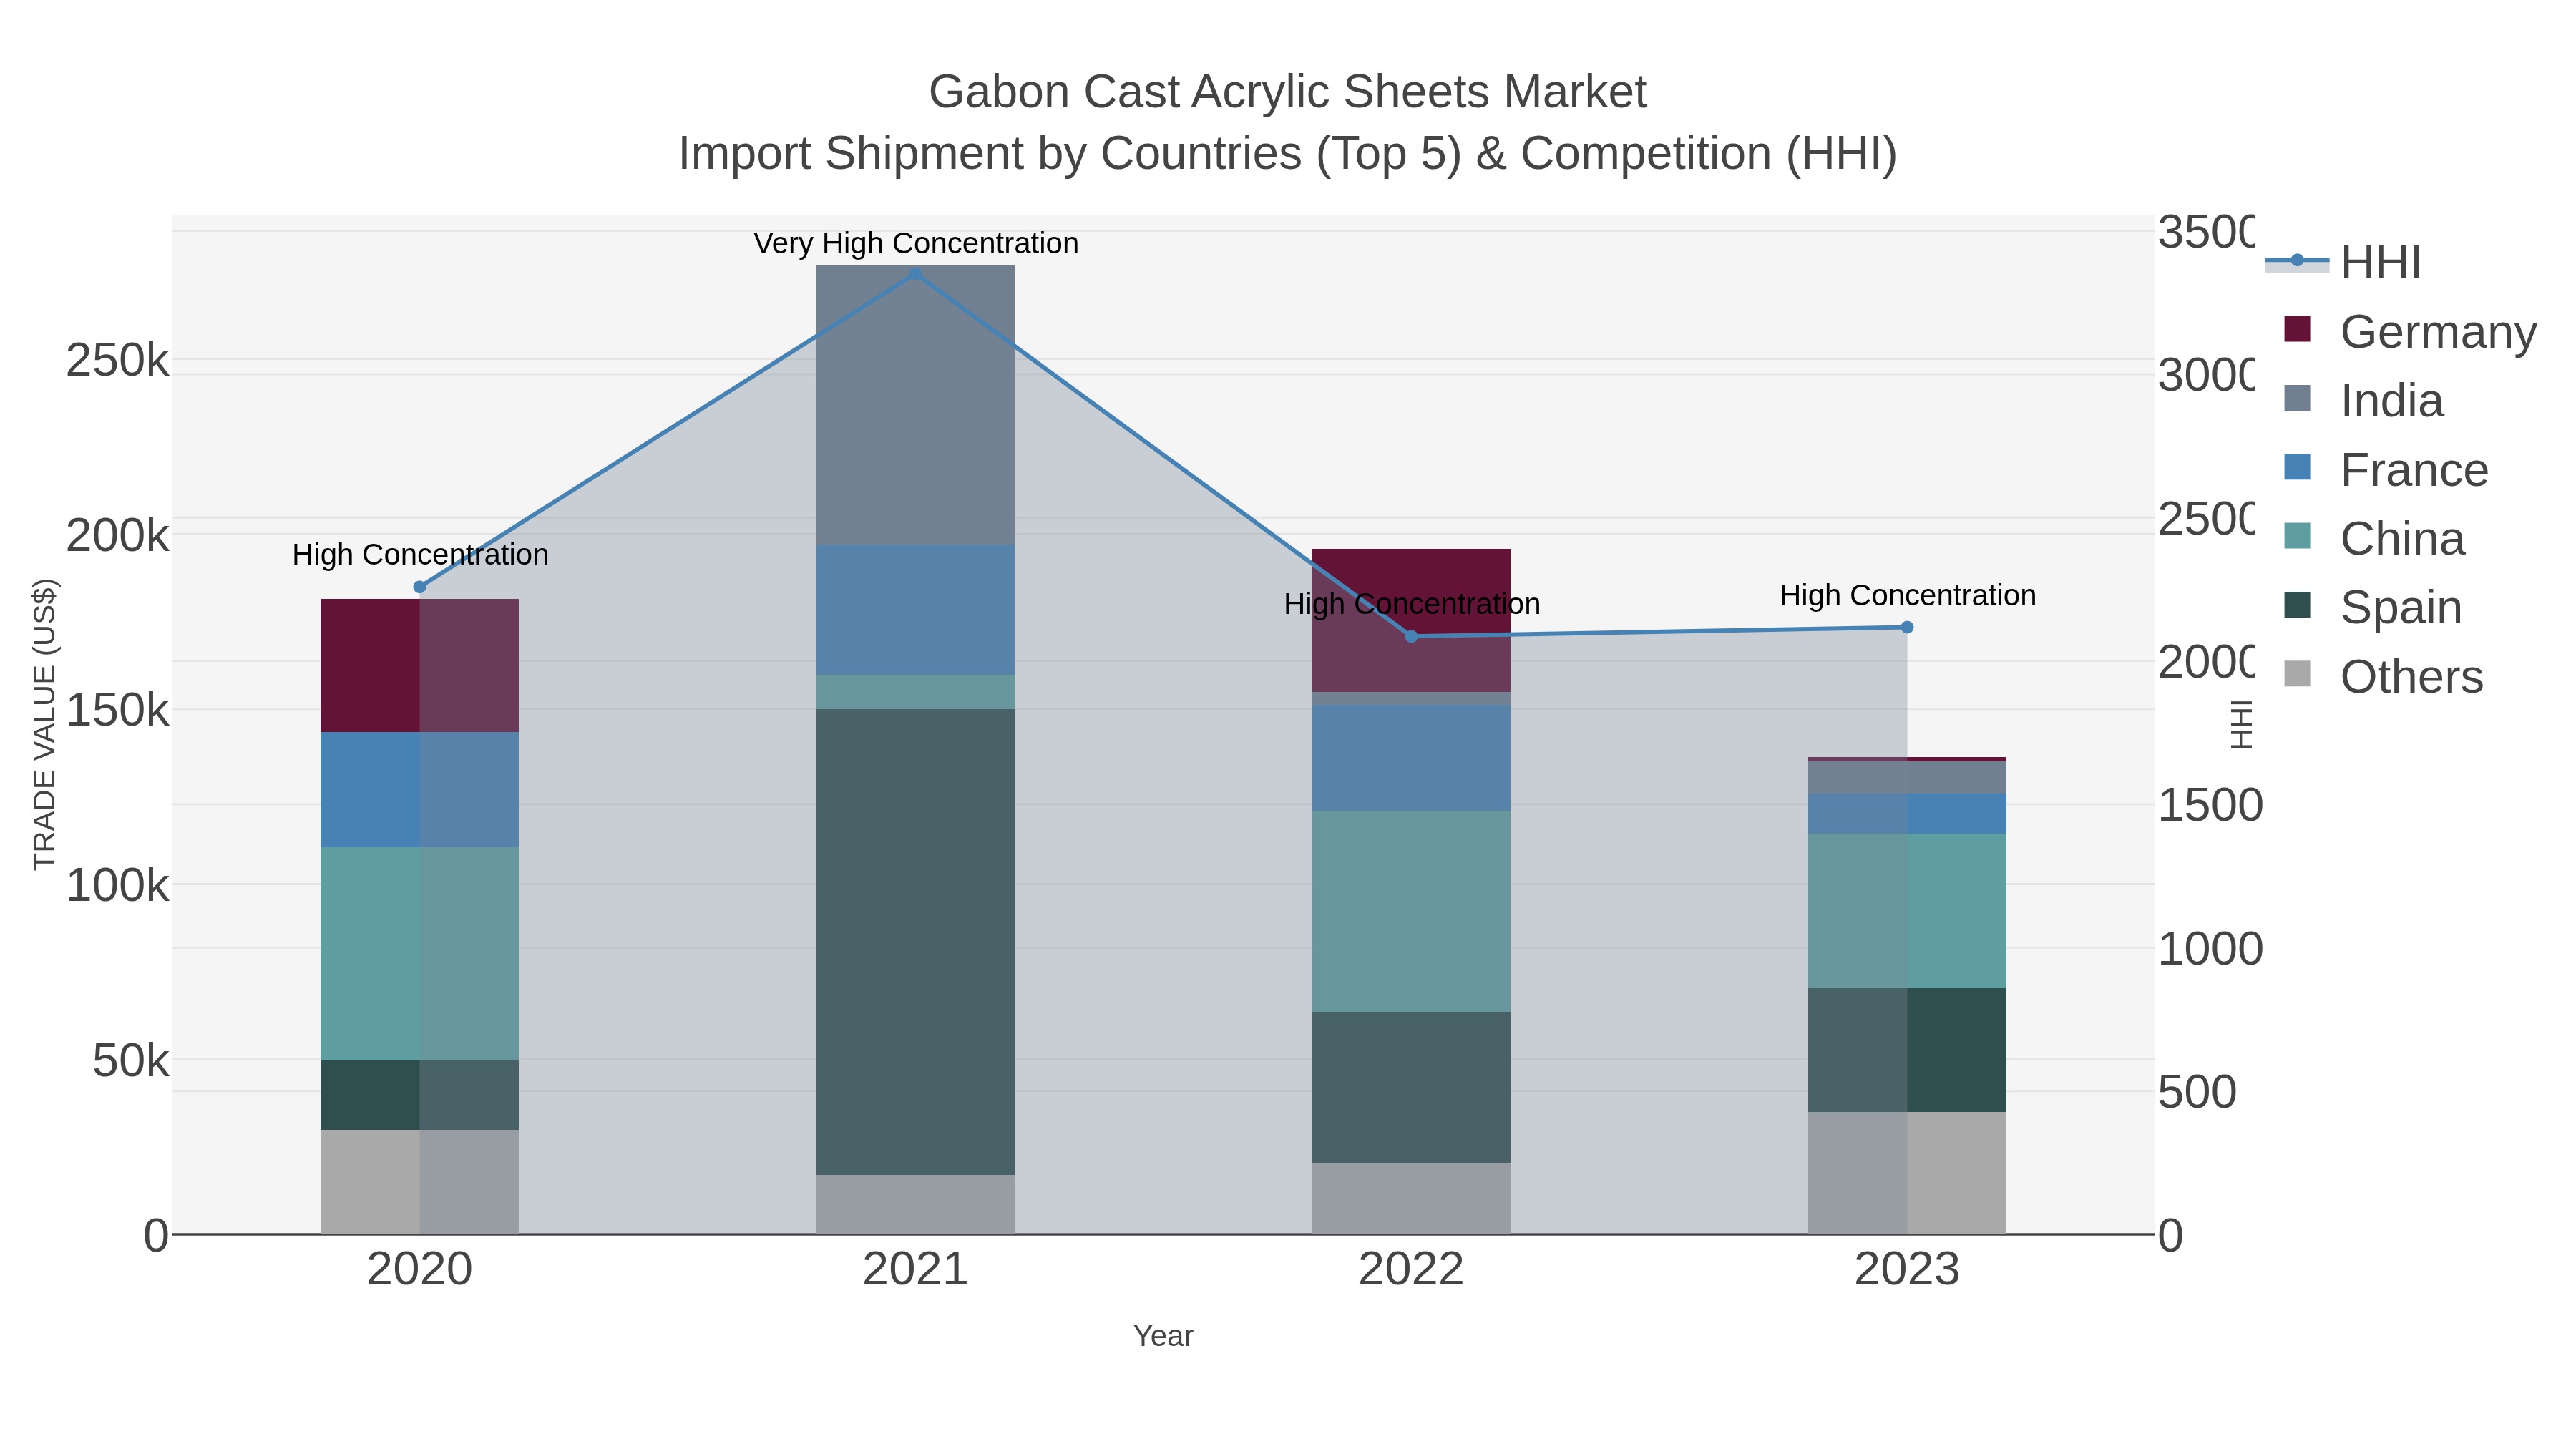Click the 2023 Others bar segment

[1907, 1173]
